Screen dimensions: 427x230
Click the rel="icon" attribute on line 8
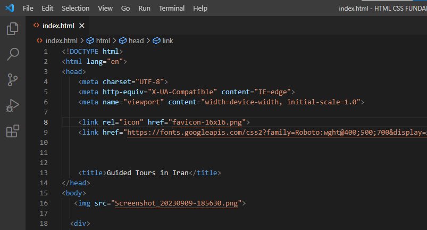[123, 122]
